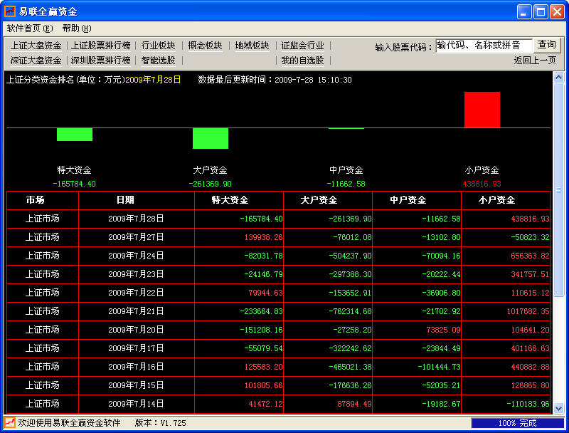The height and width of the screenshot is (433, 569).
Task: Click the 查询 search button
Action: pos(546,45)
